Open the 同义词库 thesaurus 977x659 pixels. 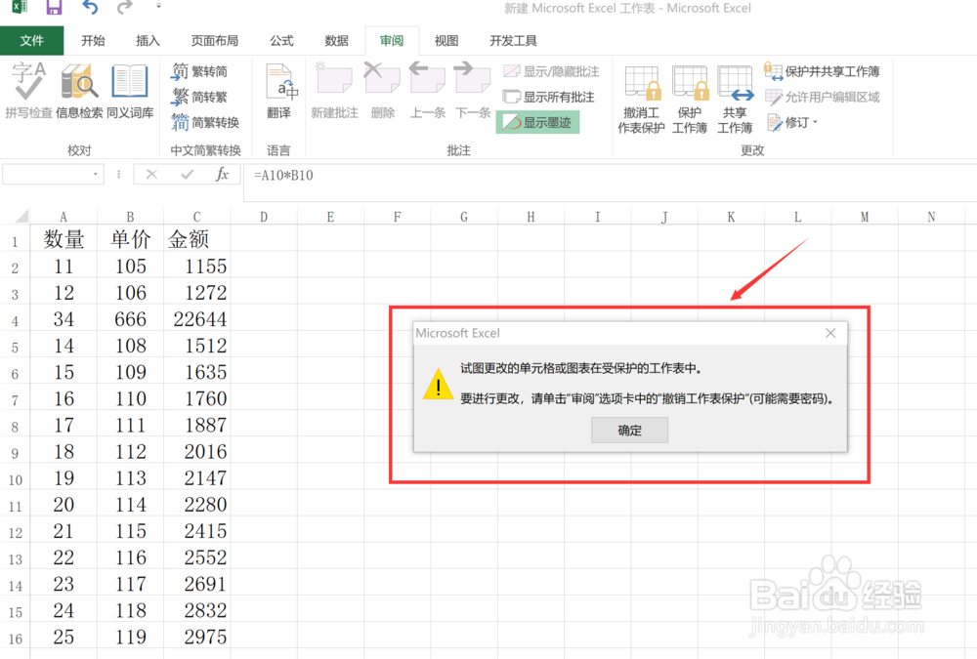[x=130, y=91]
